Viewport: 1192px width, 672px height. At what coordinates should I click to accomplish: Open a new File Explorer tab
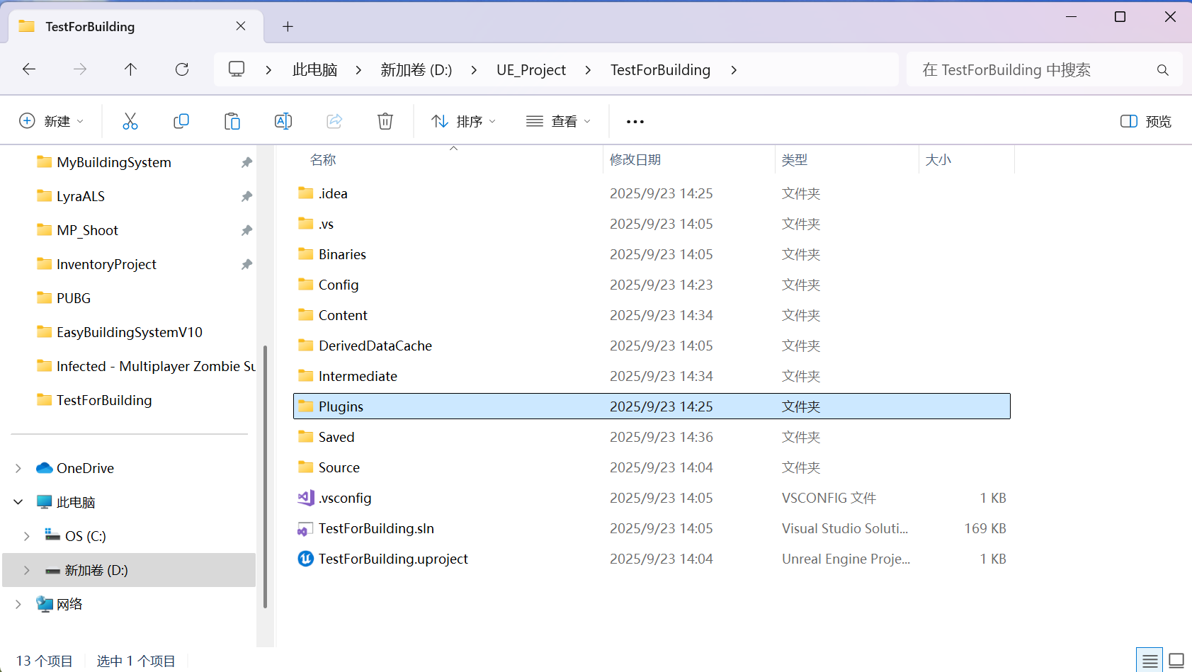coord(288,26)
